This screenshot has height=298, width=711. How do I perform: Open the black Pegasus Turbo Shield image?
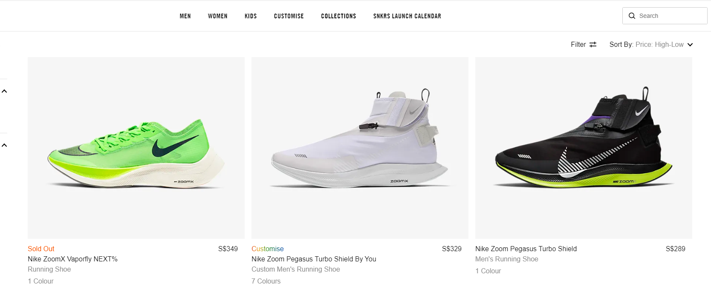pyautogui.click(x=584, y=148)
